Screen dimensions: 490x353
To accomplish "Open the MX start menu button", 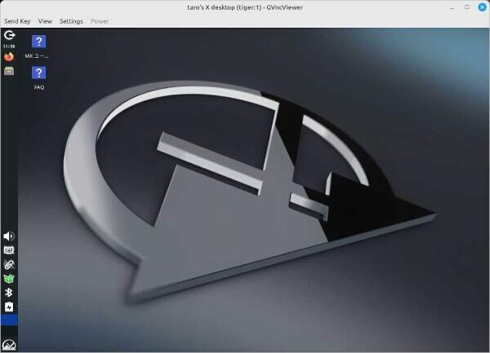I will coord(9,345).
